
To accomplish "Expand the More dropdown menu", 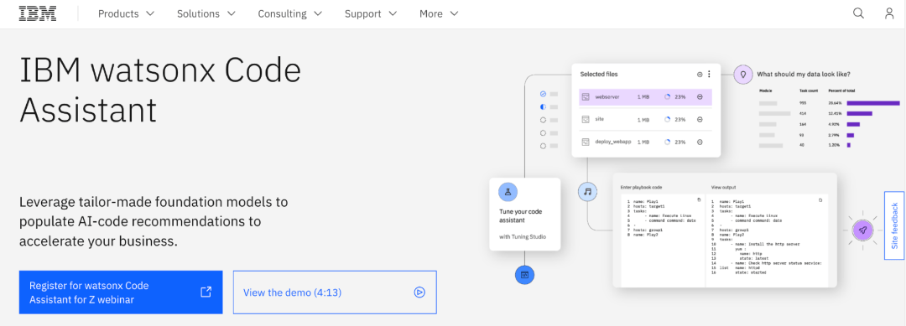I will pyautogui.click(x=439, y=14).
